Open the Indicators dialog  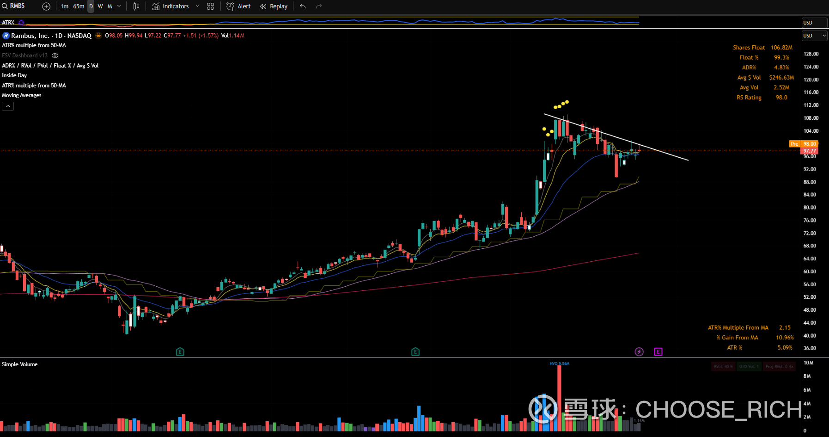pyautogui.click(x=171, y=6)
